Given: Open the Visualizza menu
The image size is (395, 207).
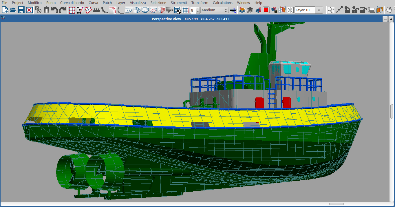Looking at the screenshot, I should coord(138,3).
